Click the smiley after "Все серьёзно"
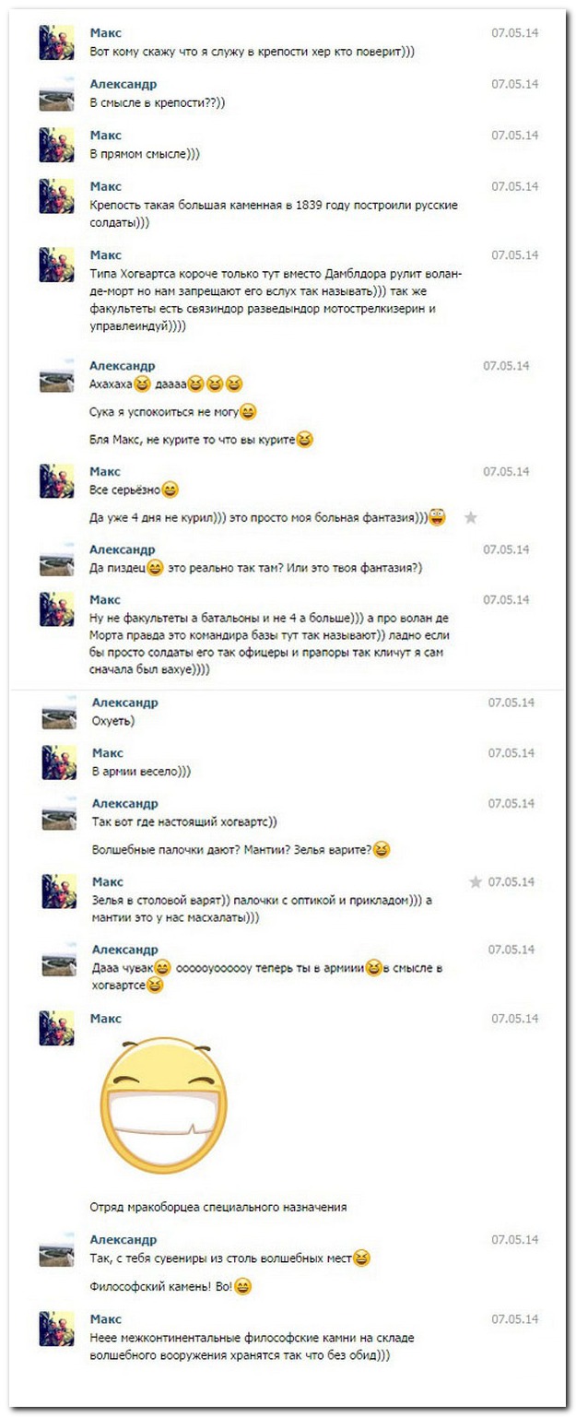Viewport: 576px width, 1417px height. tap(170, 490)
